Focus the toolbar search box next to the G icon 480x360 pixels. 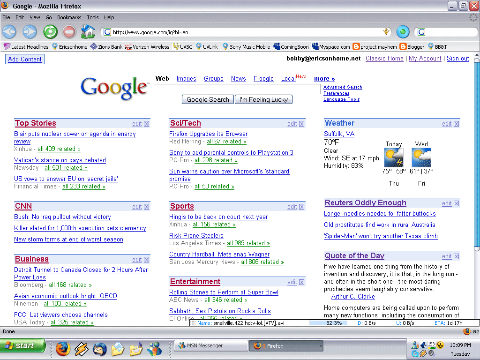point(450,32)
